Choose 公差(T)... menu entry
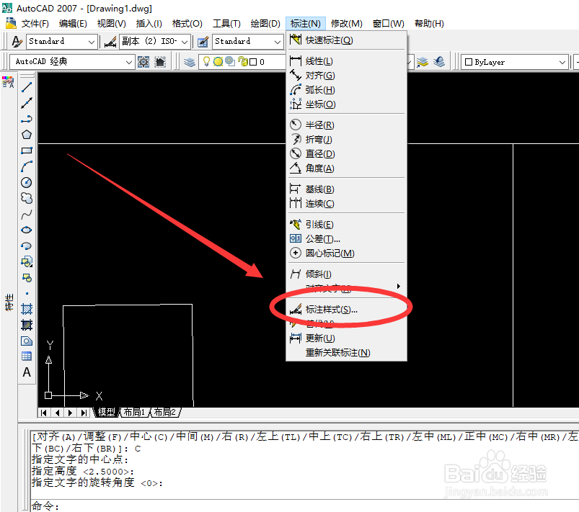Image resolution: width=579 pixels, height=512 pixels. click(x=347, y=239)
